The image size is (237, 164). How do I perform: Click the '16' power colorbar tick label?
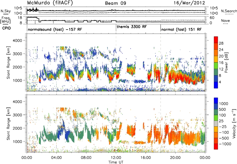221,63
